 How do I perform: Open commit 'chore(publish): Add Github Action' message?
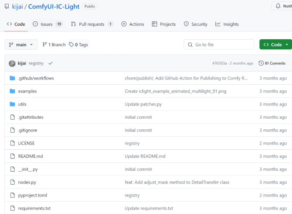186,78
